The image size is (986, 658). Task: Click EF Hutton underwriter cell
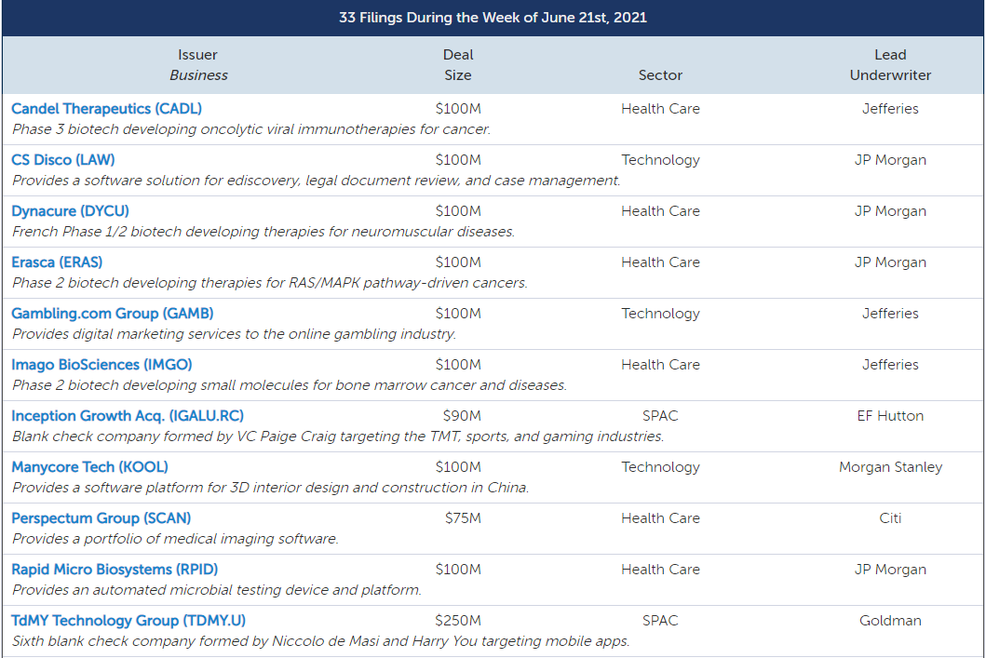pyautogui.click(x=890, y=416)
